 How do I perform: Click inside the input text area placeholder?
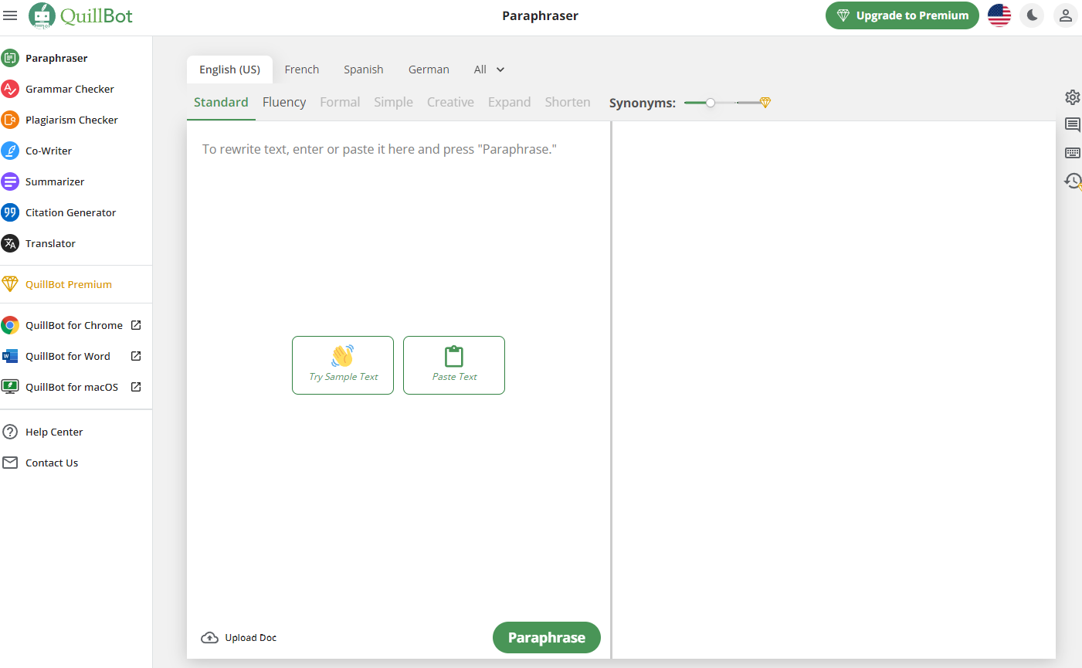pyautogui.click(x=379, y=149)
